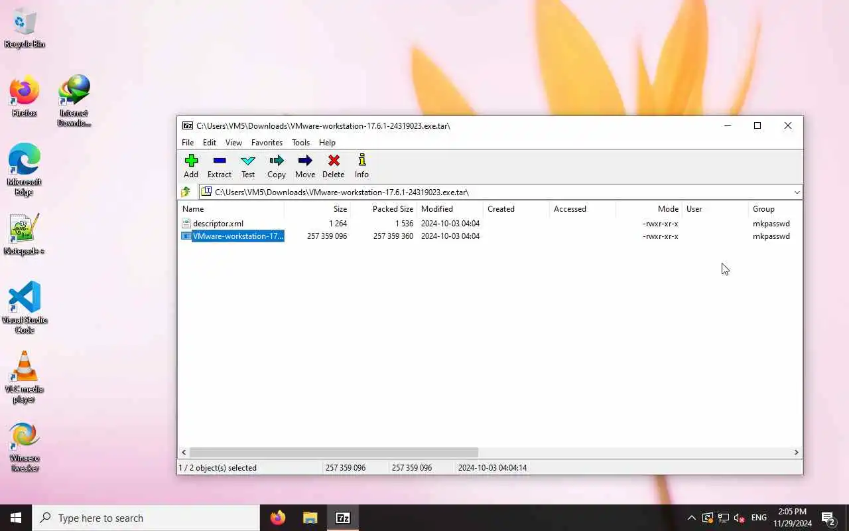
Task: Click network tray icon
Action: [x=724, y=518]
